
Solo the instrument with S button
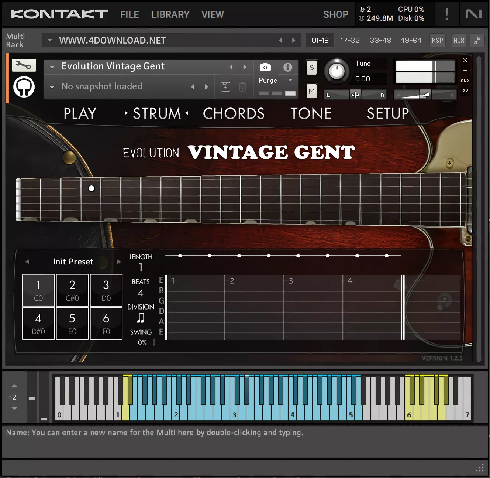(312, 68)
